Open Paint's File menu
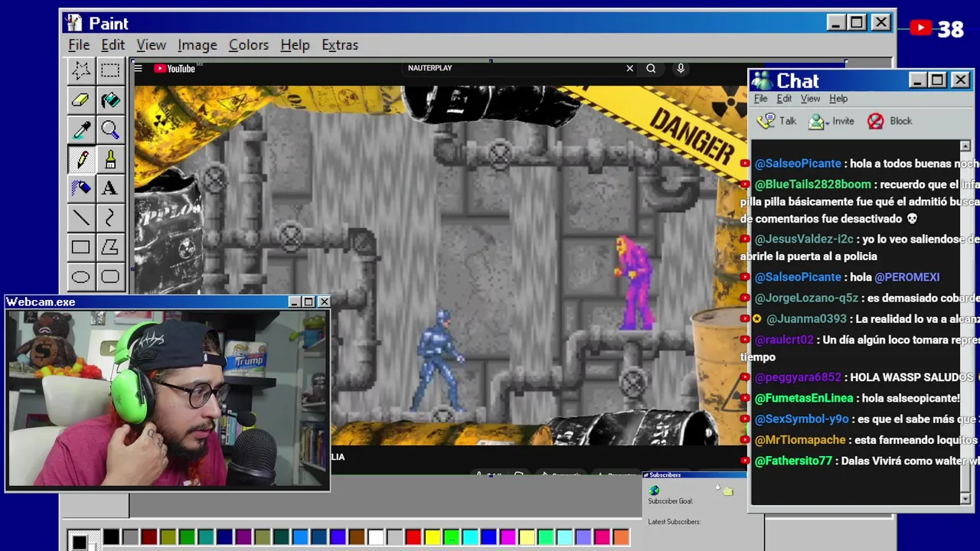Image resolution: width=980 pixels, height=551 pixels. pyautogui.click(x=79, y=45)
